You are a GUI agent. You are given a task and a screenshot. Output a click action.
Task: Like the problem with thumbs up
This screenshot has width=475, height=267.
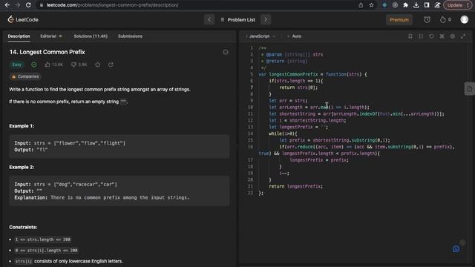(53, 65)
